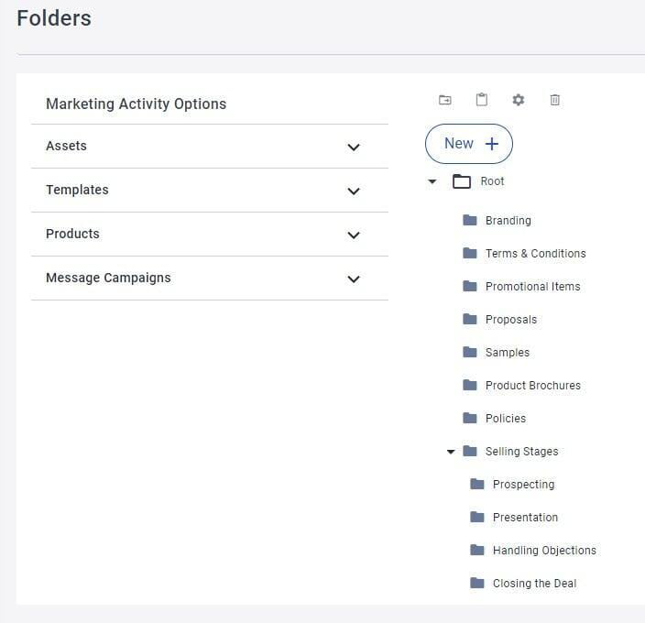Expand the Assets section chevron

click(354, 147)
